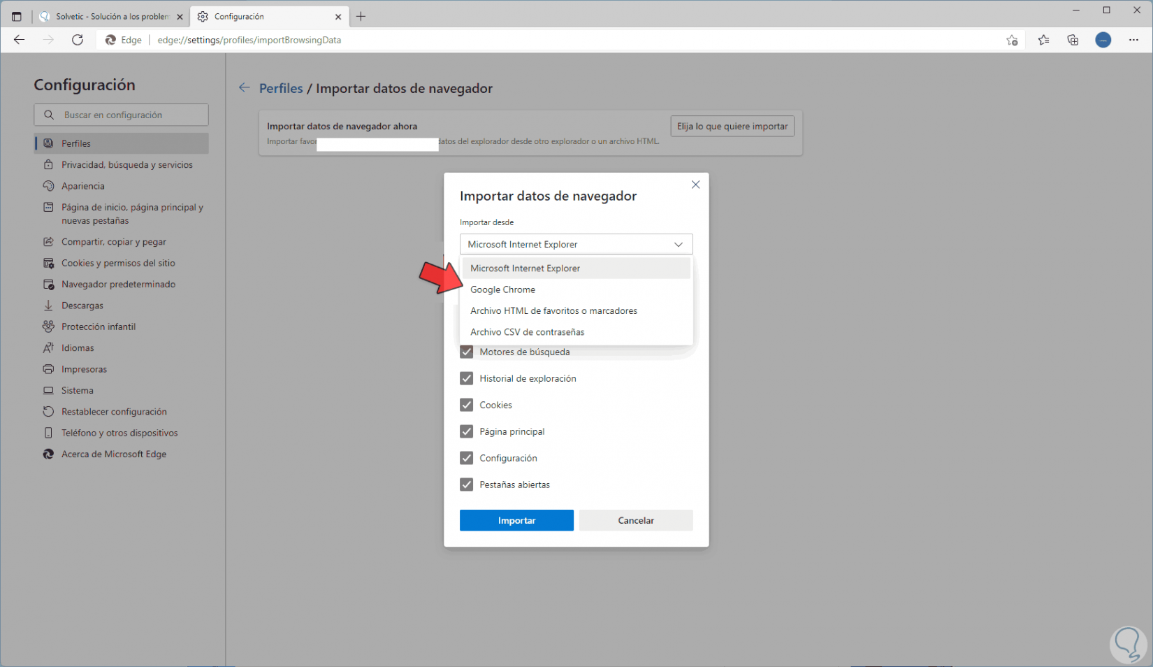Open a new tab with plus icon

click(x=361, y=16)
